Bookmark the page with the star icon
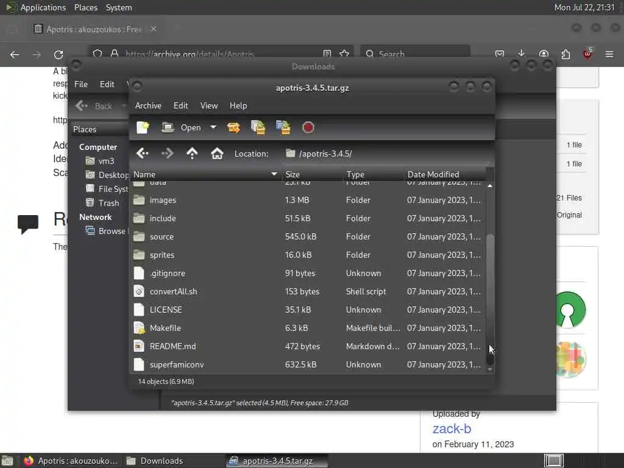624x468 pixels. (x=344, y=54)
